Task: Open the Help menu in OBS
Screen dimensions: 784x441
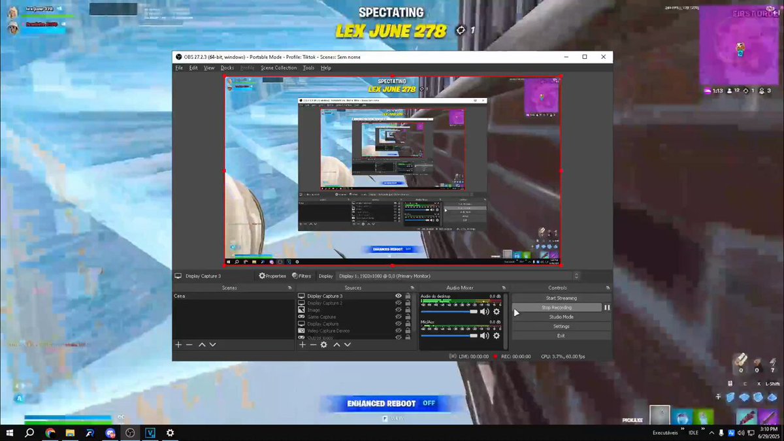Action: click(x=326, y=68)
